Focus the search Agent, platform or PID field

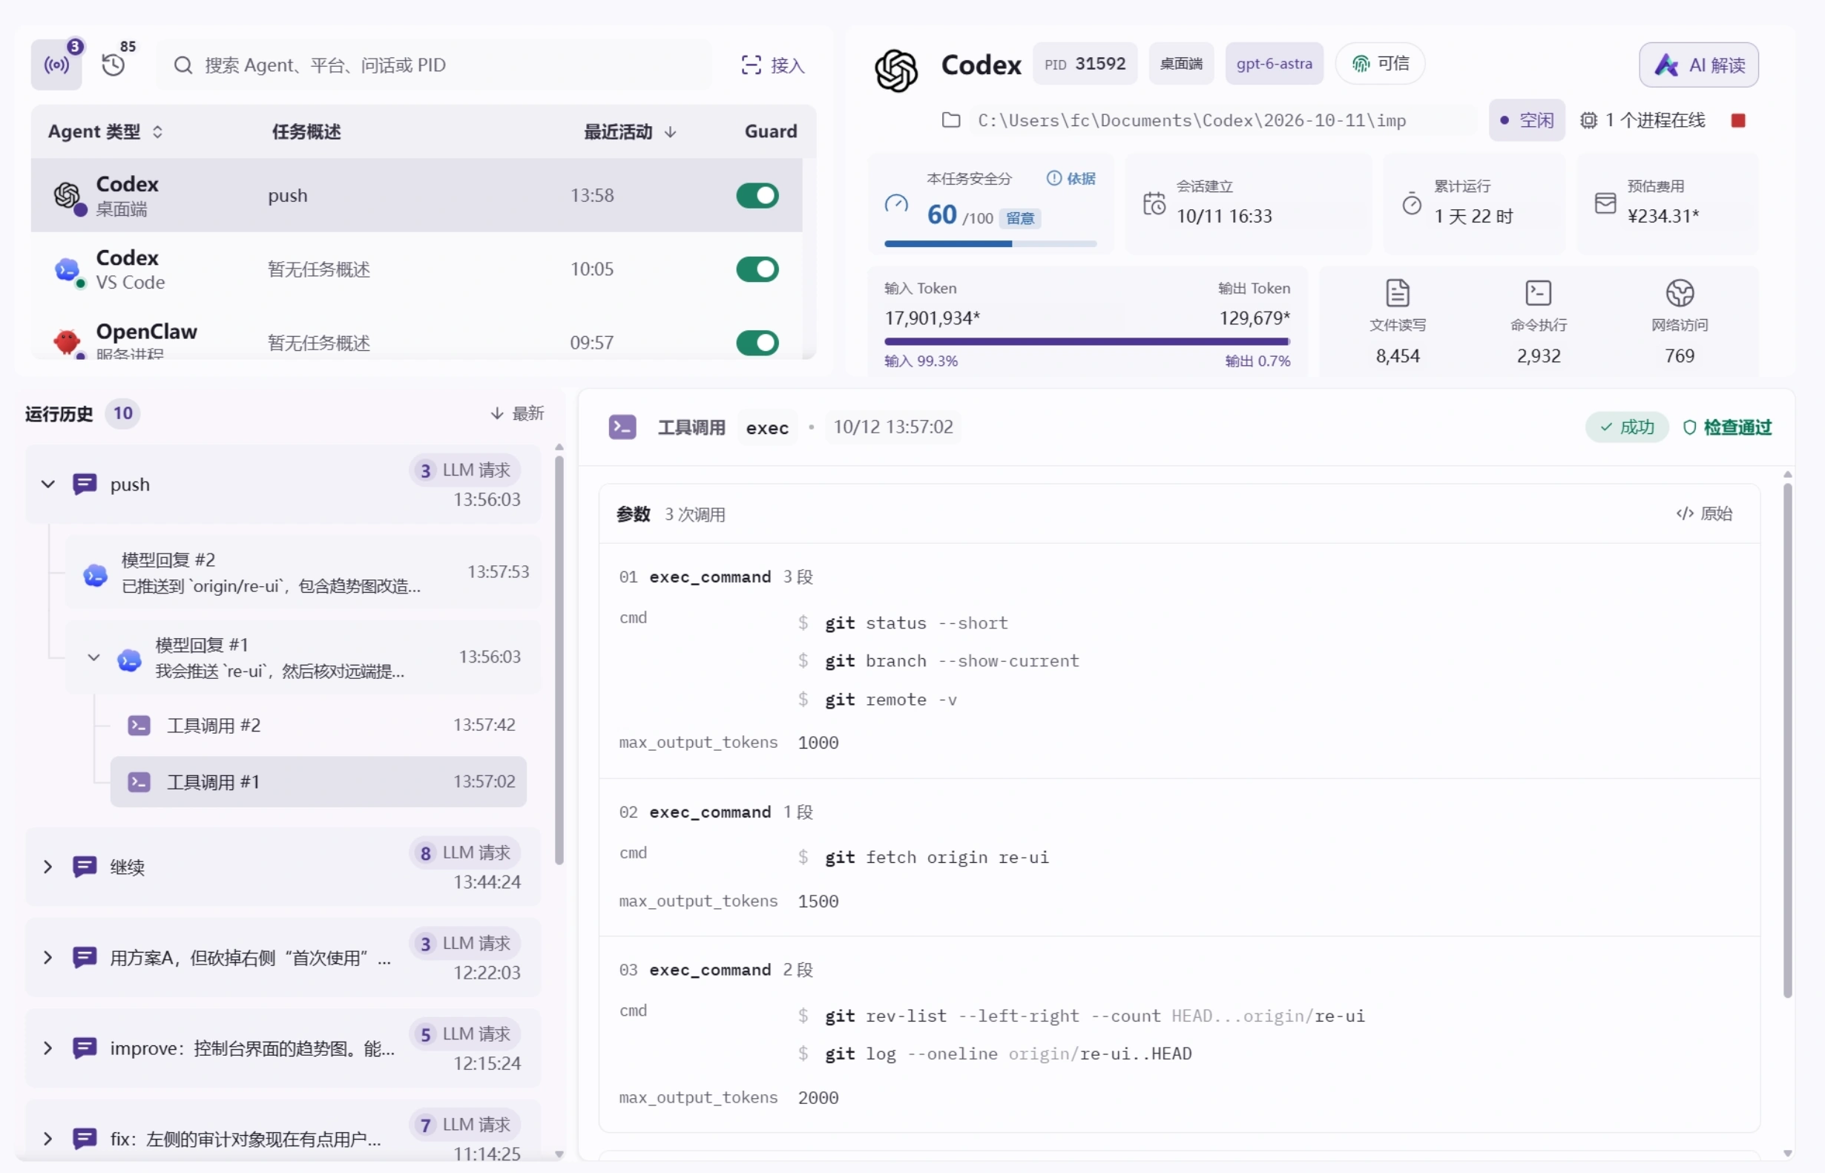pos(434,65)
